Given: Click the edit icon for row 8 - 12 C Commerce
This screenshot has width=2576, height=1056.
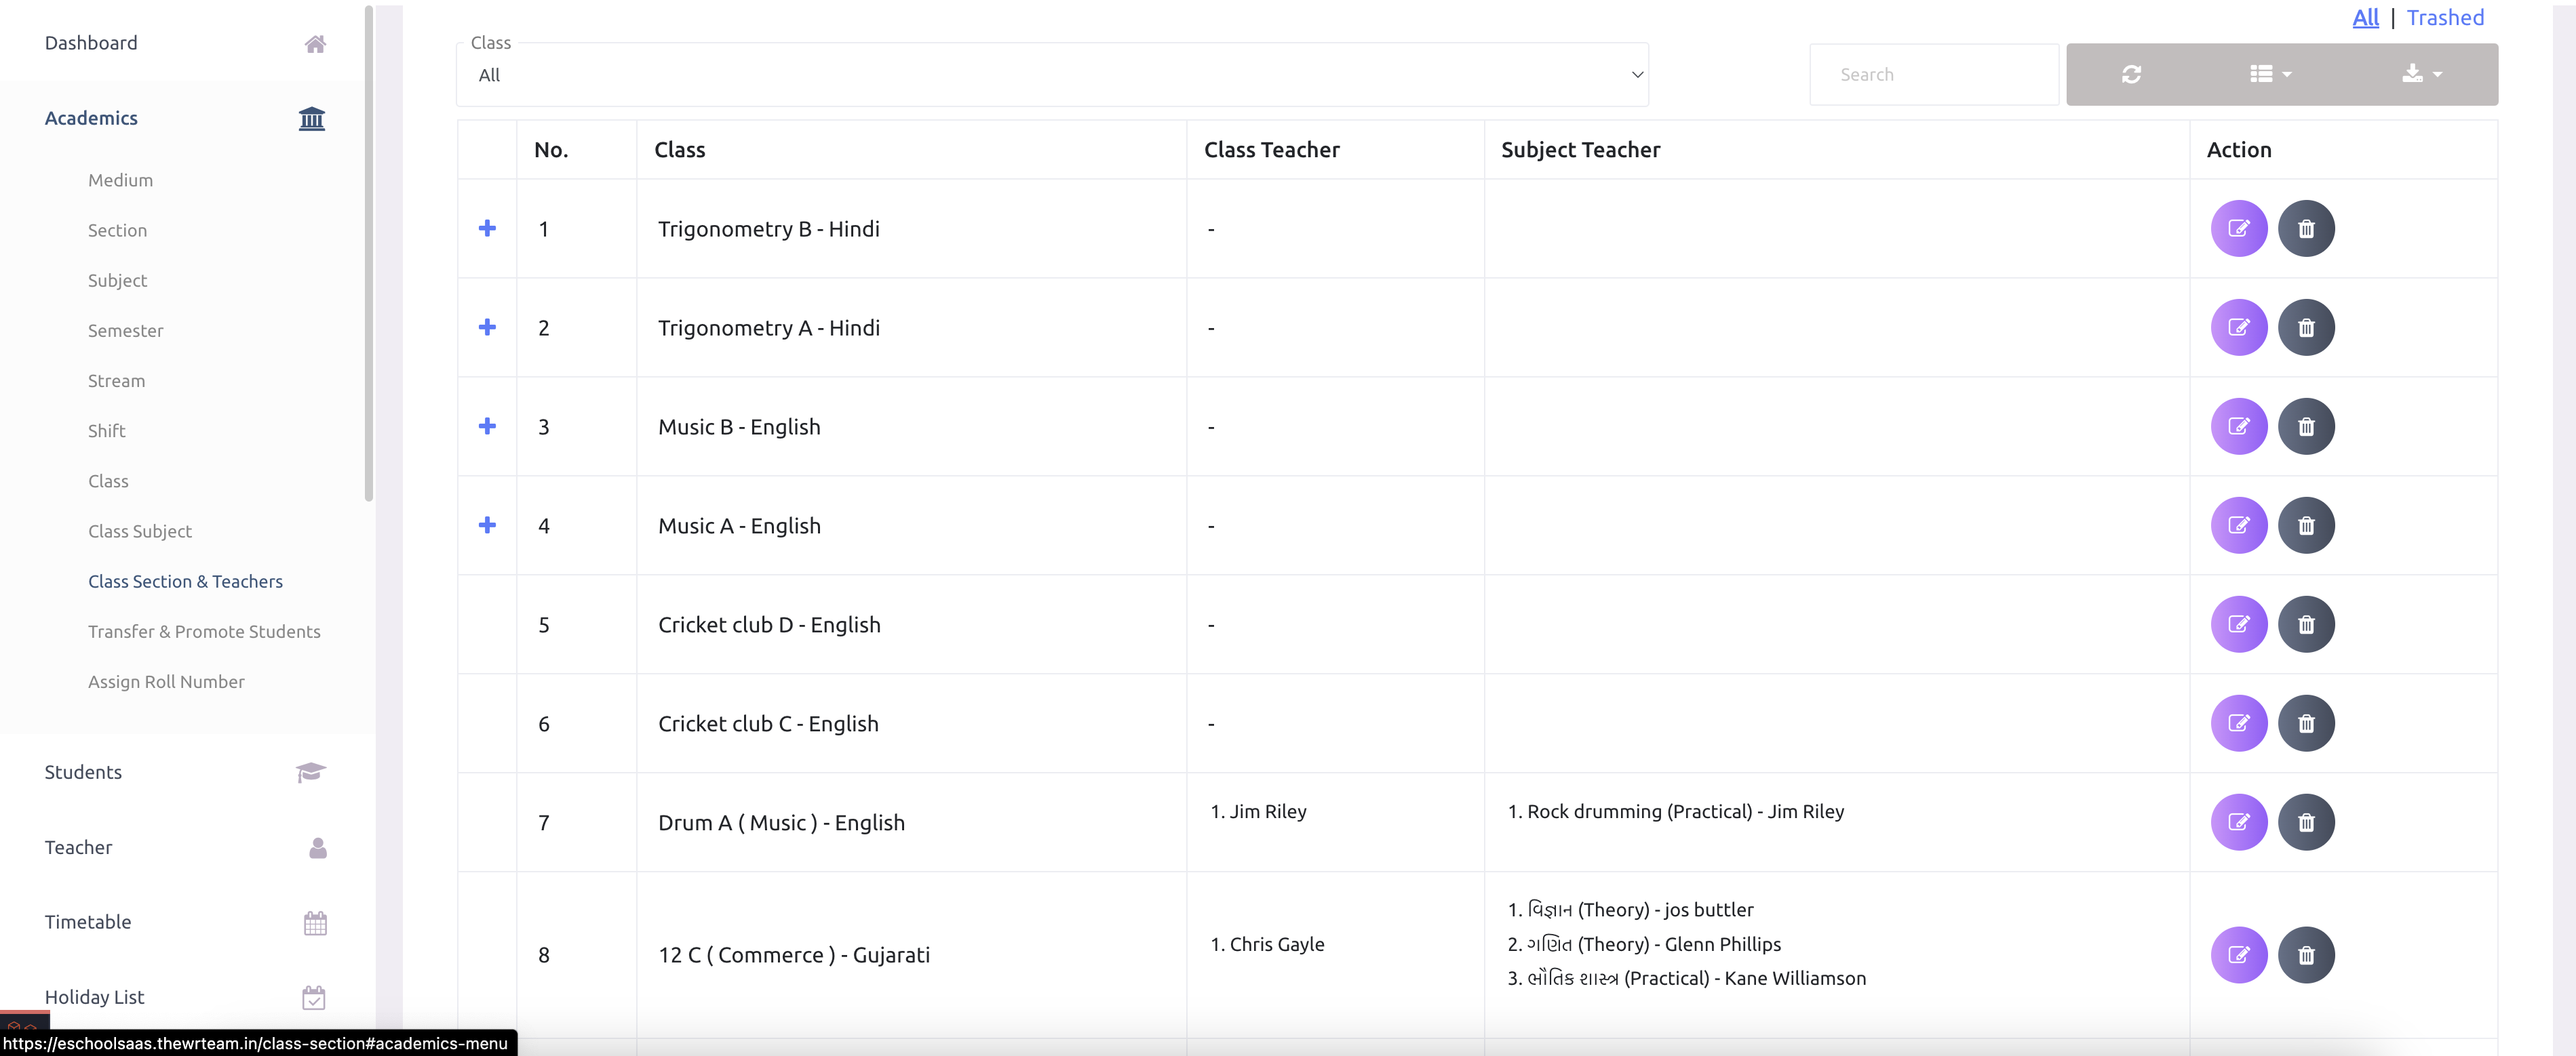Looking at the screenshot, I should point(2239,954).
